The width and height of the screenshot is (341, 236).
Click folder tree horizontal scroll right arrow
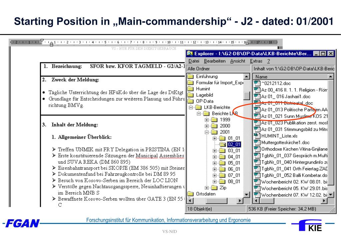pos(240,201)
